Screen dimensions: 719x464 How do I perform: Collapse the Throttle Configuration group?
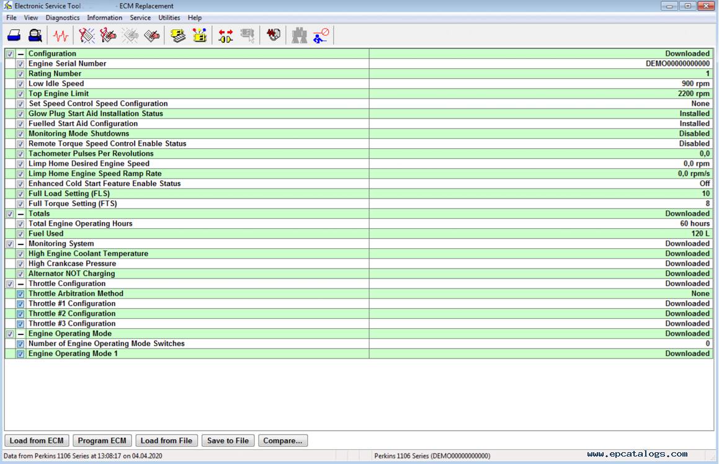click(x=20, y=284)
